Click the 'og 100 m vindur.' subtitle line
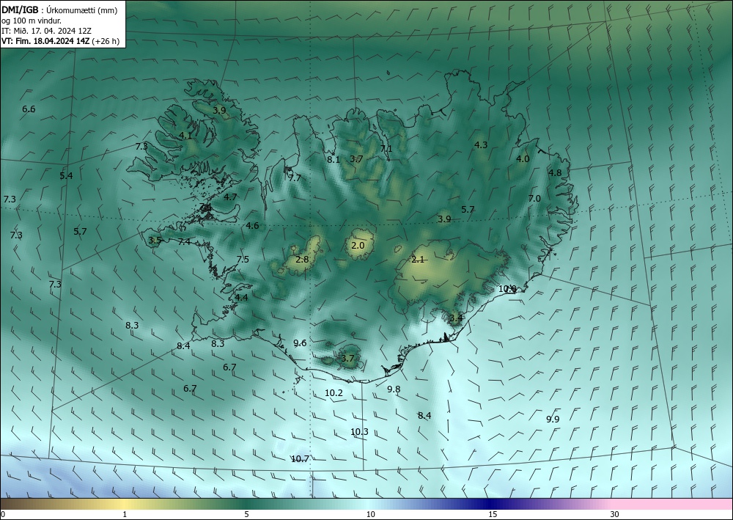This screenshot has height=520, width=733. click(x=32, y=21)
